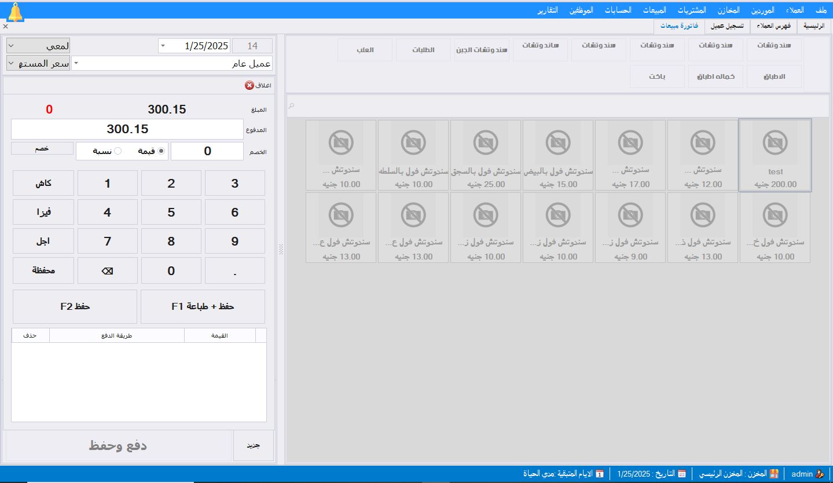833x483 pixels.
Task: Click the دفع وحفظ button
Action: tap(118, 445)
